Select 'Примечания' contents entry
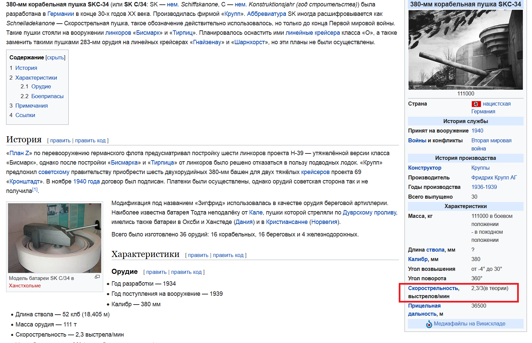This screenshot has width=532, height=343. [x=31, y=106]
